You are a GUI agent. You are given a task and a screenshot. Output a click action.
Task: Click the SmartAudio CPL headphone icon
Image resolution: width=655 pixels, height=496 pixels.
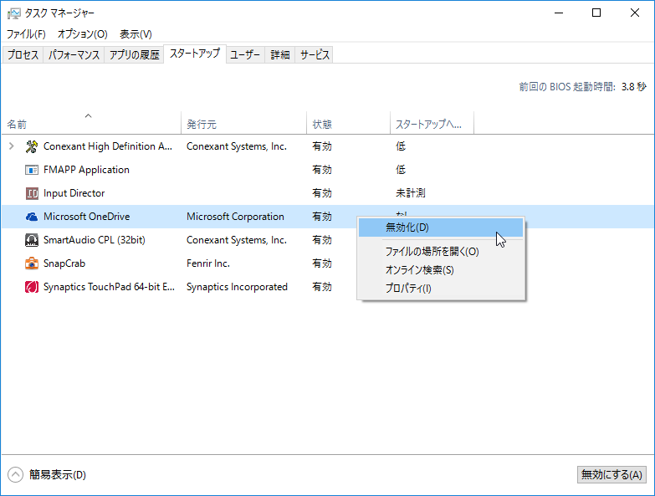pyautogui.click(x=32, y=240)
